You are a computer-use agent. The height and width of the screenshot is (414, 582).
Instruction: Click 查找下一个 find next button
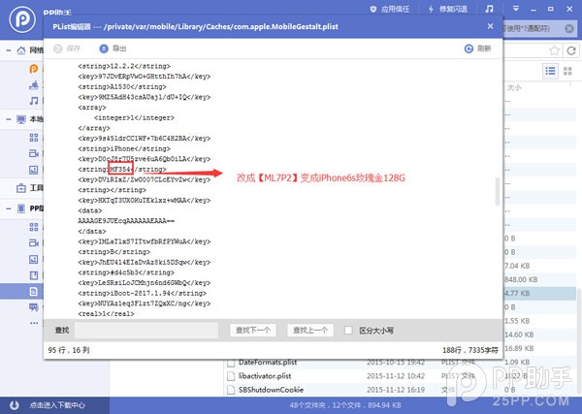[253, 331]
